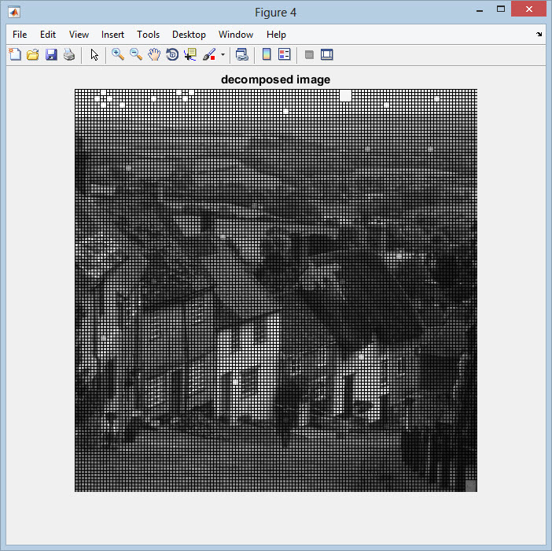Screen dimensions: 552x551
Task: Print the figure with the printer icon
Action: [69, 54]
